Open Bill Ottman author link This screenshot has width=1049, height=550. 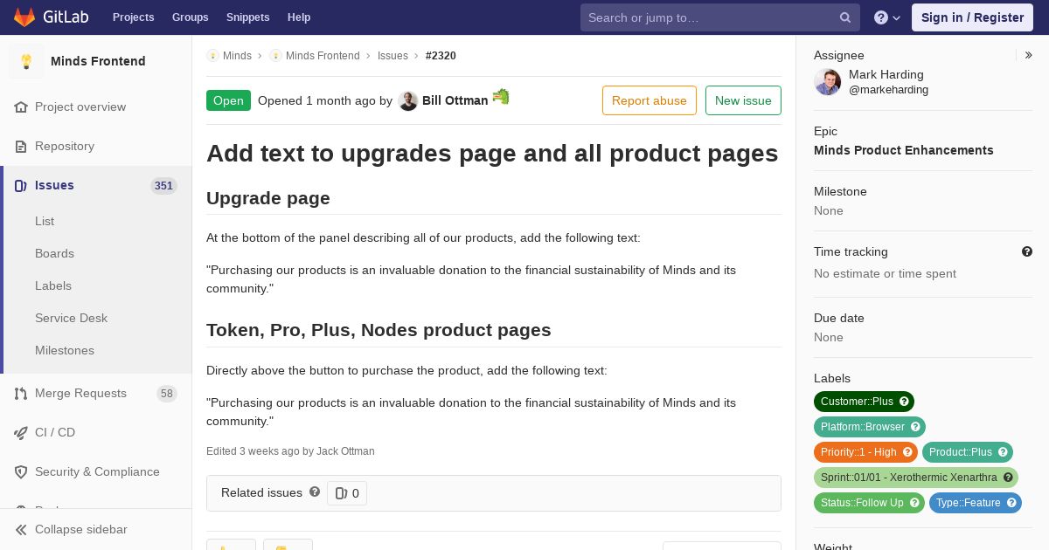click(x=455, y=100)
